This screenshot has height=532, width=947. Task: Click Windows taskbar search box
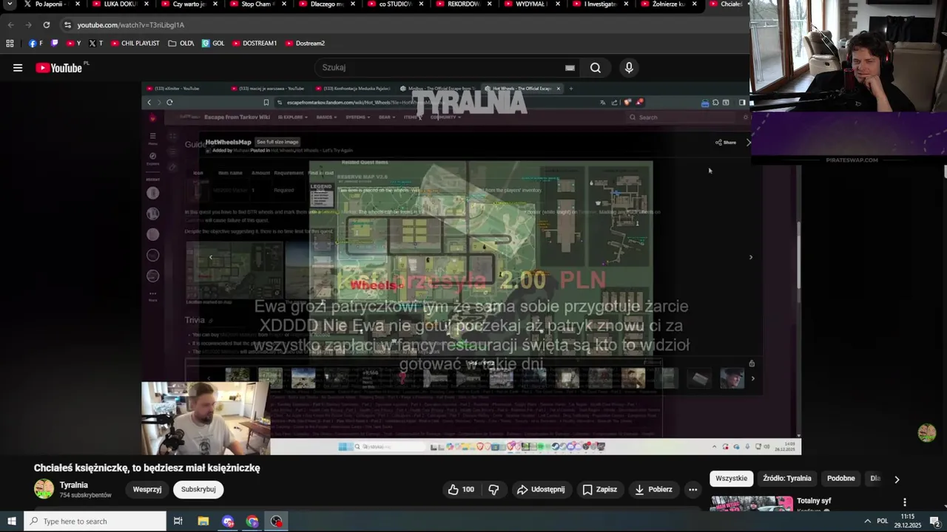click(95, 522)
